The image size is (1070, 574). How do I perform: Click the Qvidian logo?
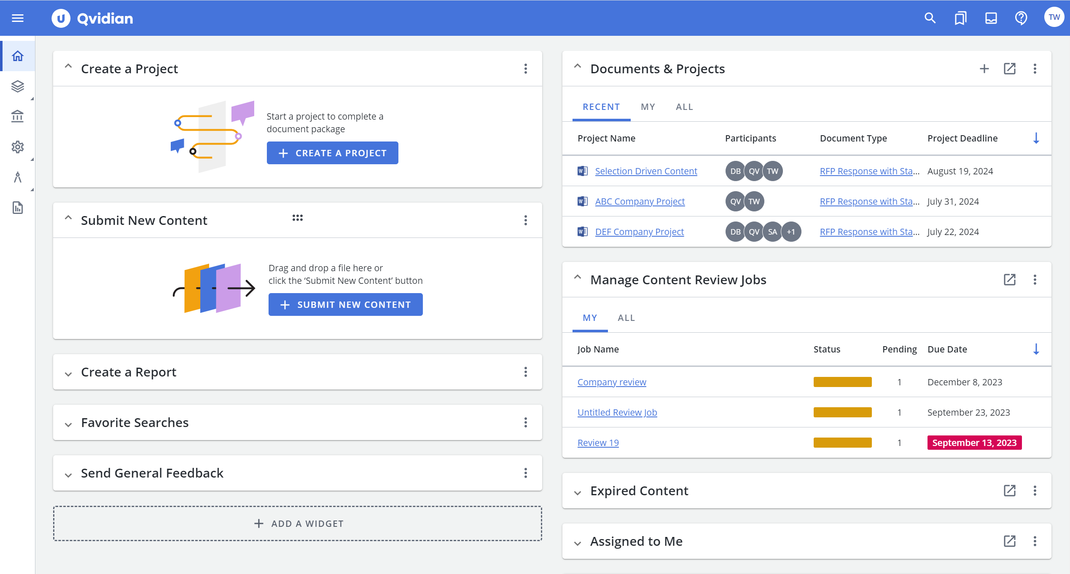[92, 18]
